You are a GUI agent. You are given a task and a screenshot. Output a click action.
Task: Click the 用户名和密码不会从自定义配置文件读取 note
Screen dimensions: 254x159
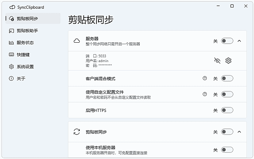click(x=118, y=97)
